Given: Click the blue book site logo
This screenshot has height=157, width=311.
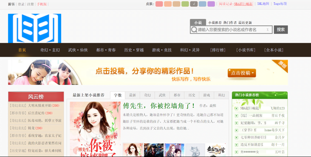Looking at the screenshot, I should (x=34, y=28).
